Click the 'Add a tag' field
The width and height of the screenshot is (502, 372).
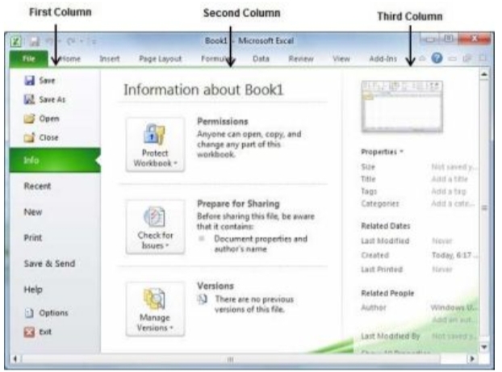point(449,191)
